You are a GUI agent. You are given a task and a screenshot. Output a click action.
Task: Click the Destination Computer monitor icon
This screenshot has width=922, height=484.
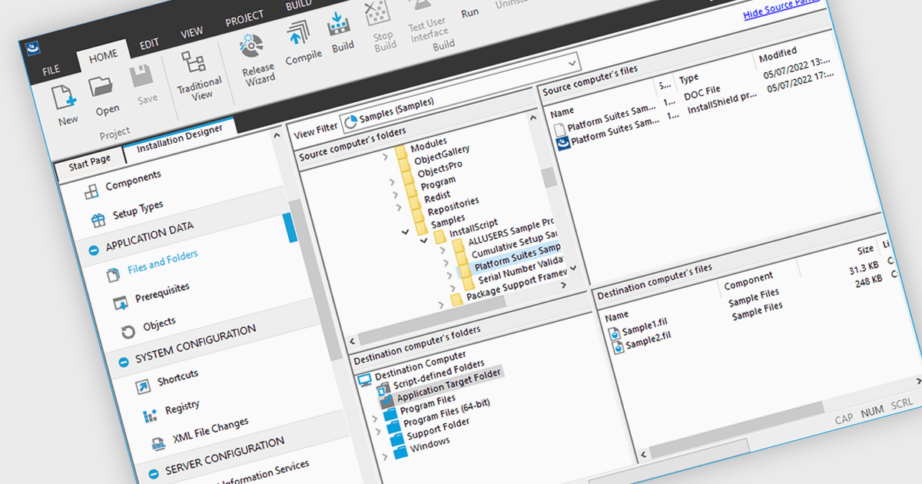365,379
